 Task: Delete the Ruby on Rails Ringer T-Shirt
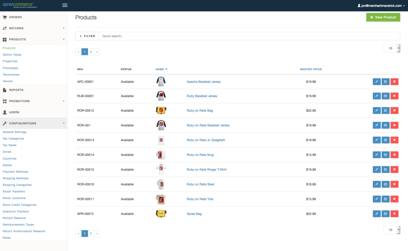[394, 170]
